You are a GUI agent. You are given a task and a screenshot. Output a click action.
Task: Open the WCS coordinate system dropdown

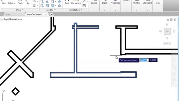pyautogui.click(x=167, y=43)
